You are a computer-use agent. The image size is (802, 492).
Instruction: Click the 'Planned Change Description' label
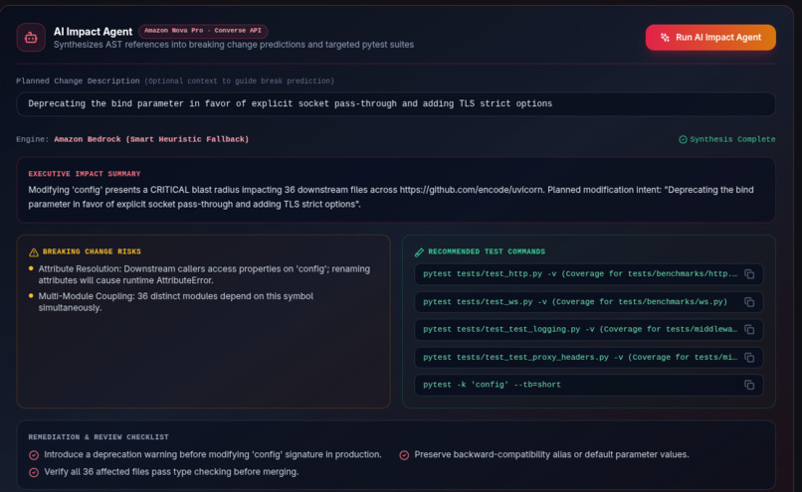point(78,81)
